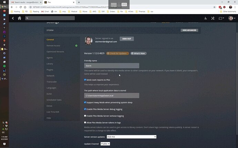The image size is (238, 148).
Task: Open Plex settings wrench icon
Action: pos(213,18)
